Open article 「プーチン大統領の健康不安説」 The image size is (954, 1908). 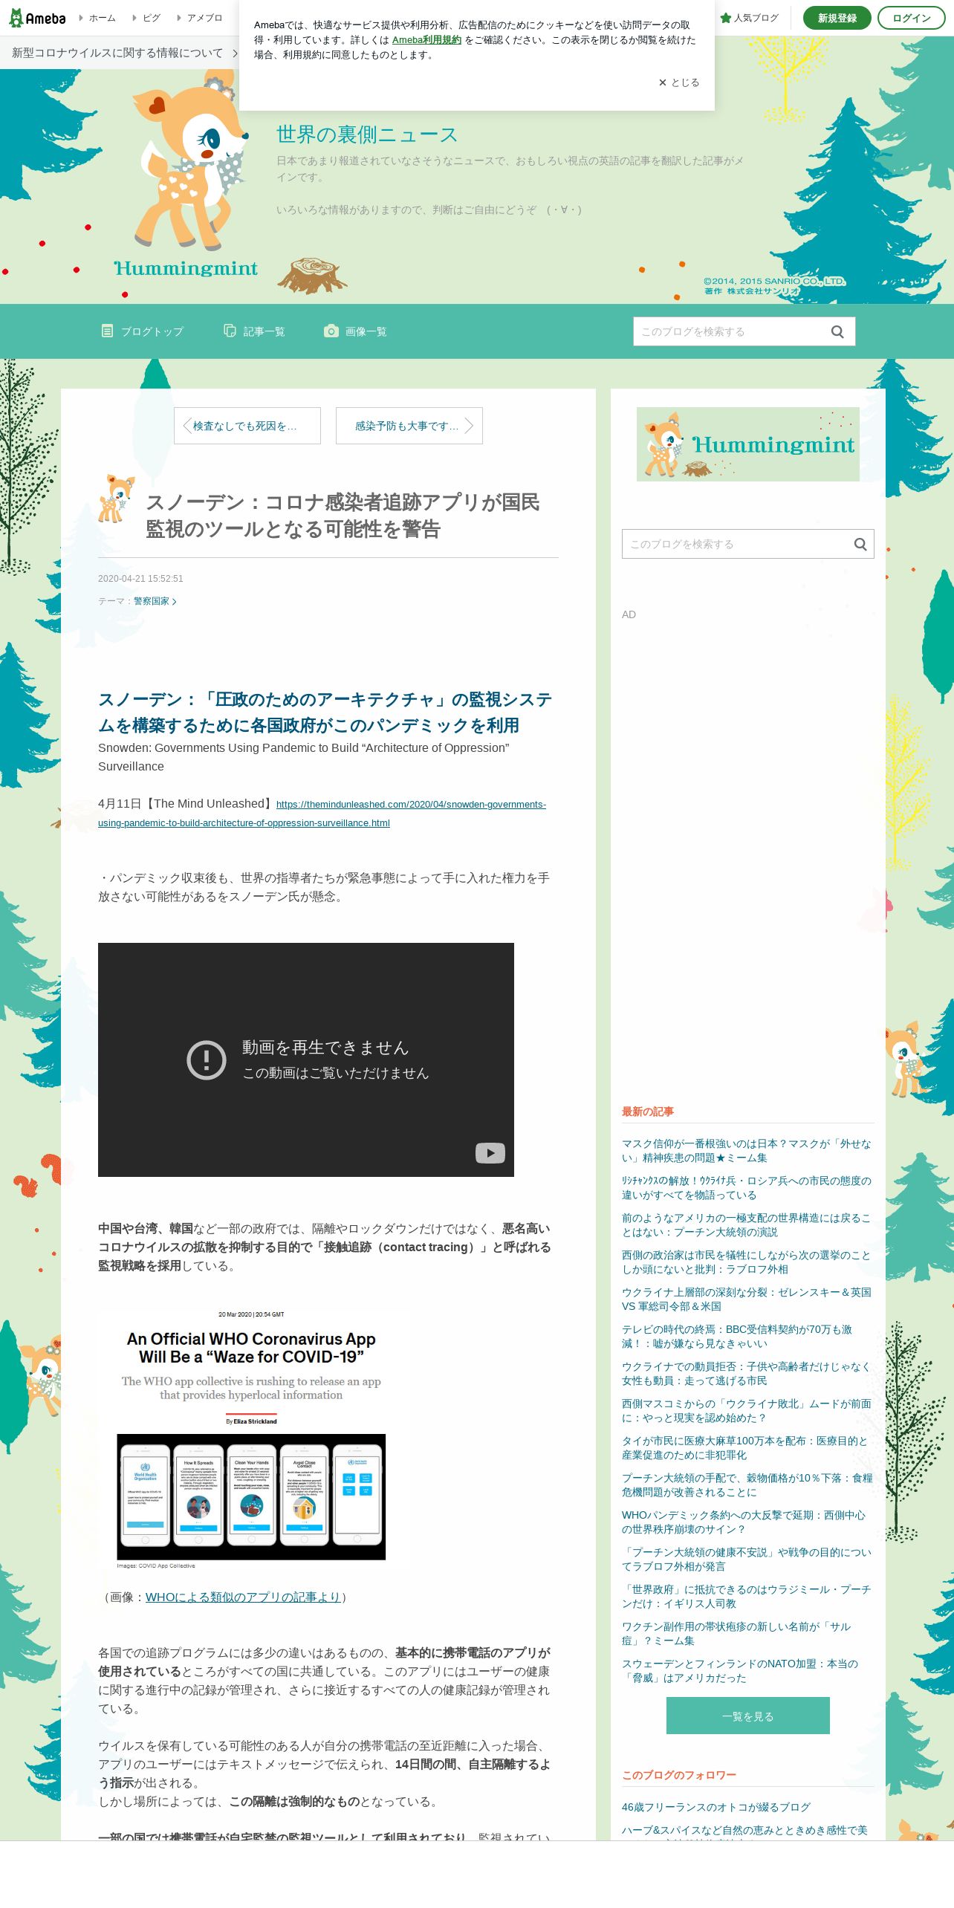747,1560
